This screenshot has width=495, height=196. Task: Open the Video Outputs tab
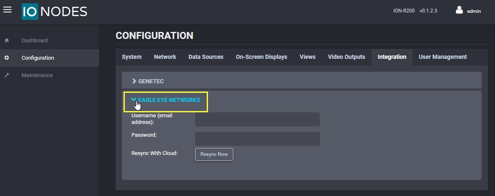(346, 57)
